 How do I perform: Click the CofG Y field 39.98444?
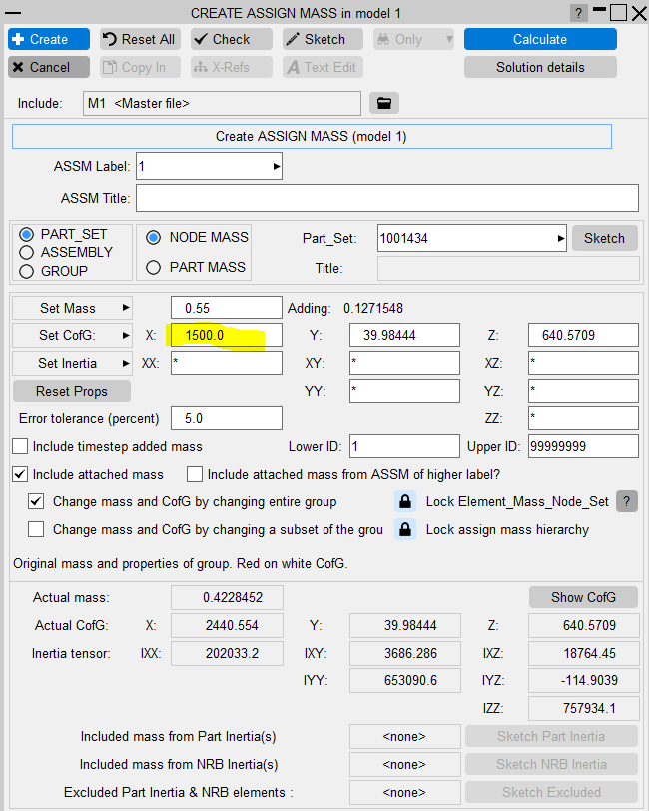[404, 336]
